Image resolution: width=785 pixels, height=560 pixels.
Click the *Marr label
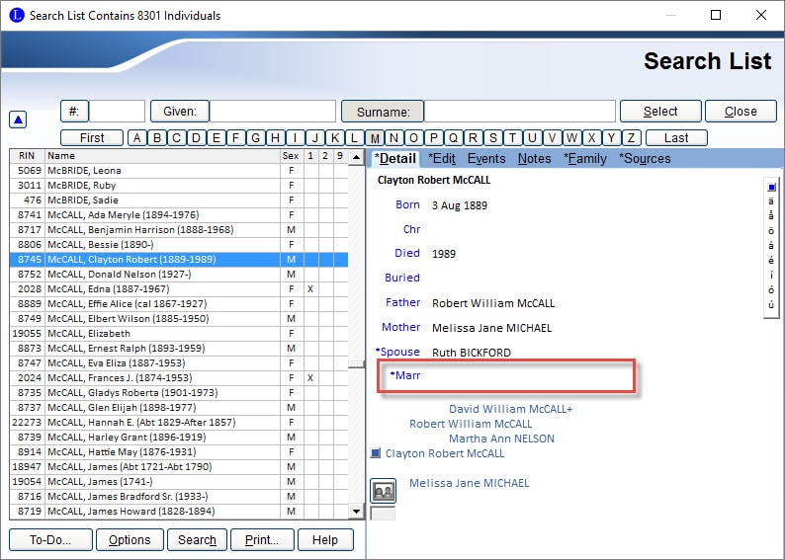(x=405, y=375)
